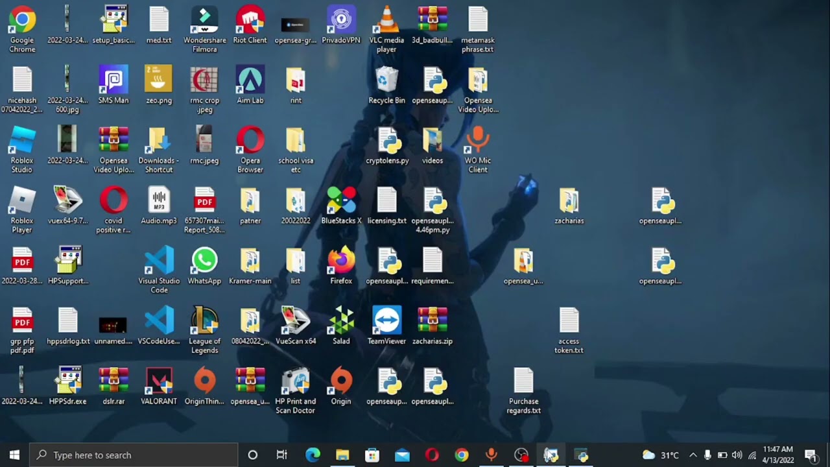
Task: Select the Origin desktop shortcut
Action: [341, 386]
